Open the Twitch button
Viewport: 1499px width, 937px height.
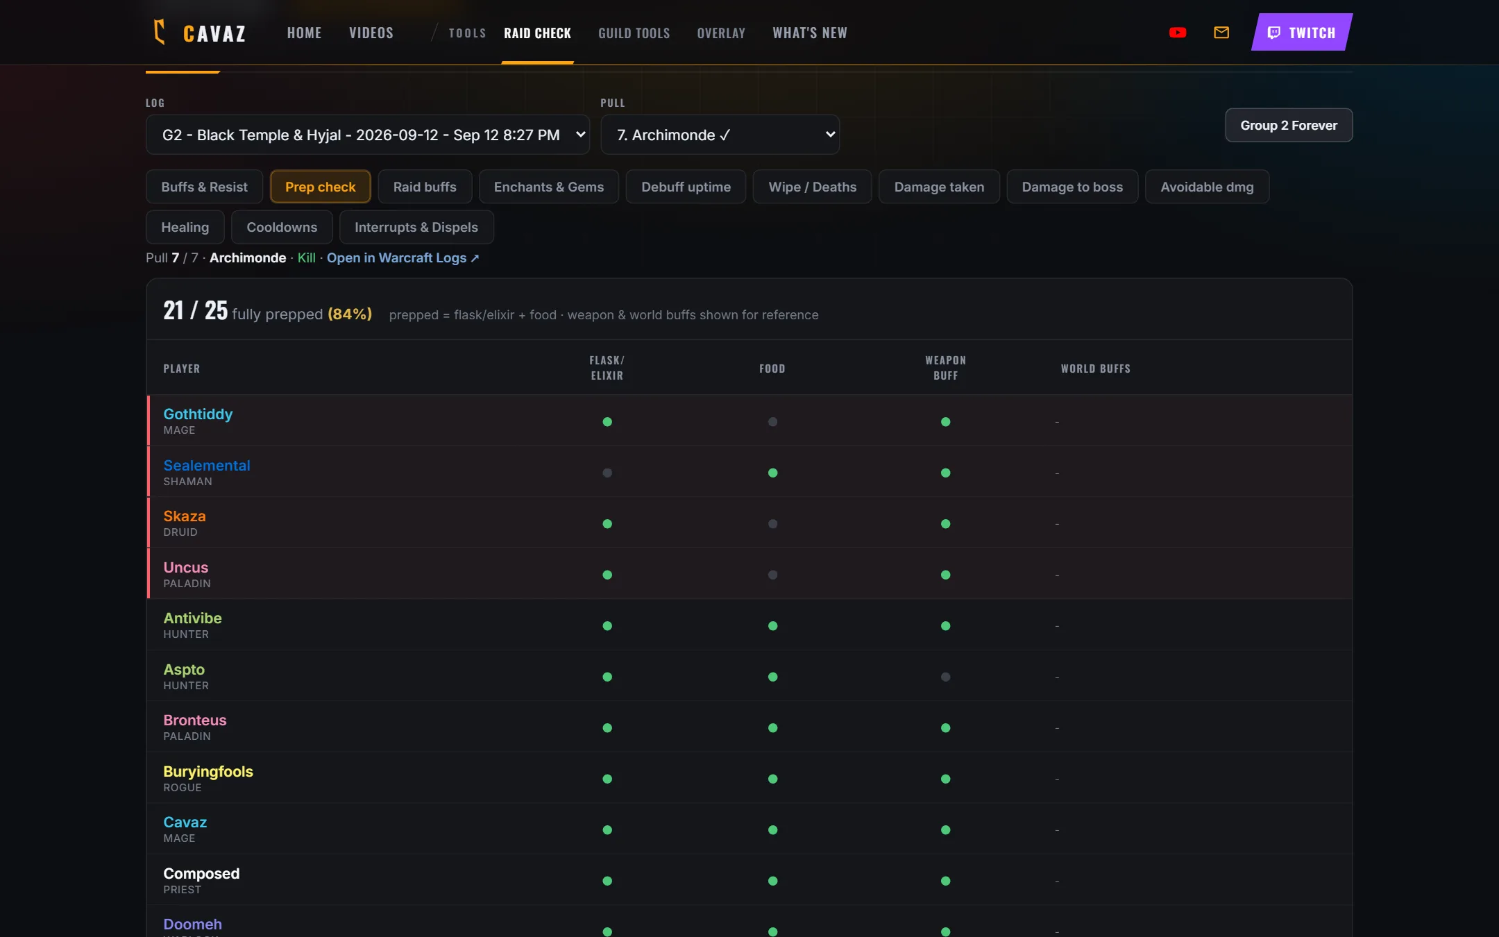(1302, 32)
